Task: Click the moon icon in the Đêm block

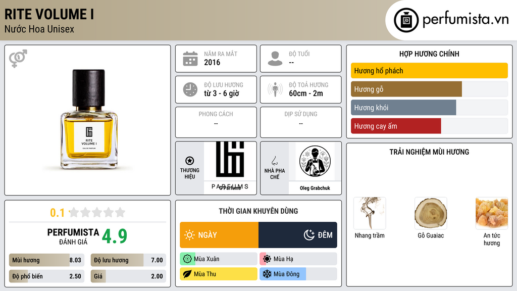Action: (x=309, y=235)
